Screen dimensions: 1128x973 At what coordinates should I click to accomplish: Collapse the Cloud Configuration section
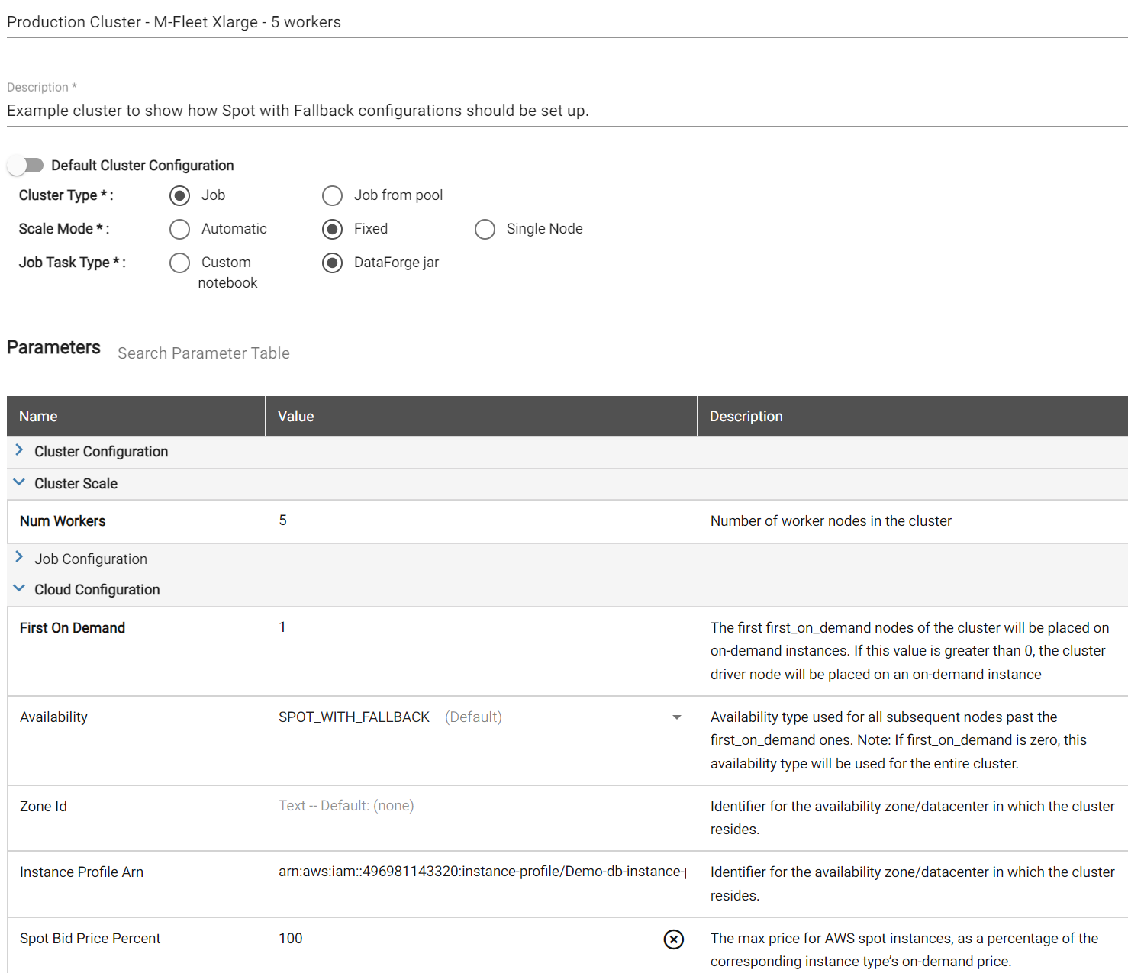tap(19, 588)
